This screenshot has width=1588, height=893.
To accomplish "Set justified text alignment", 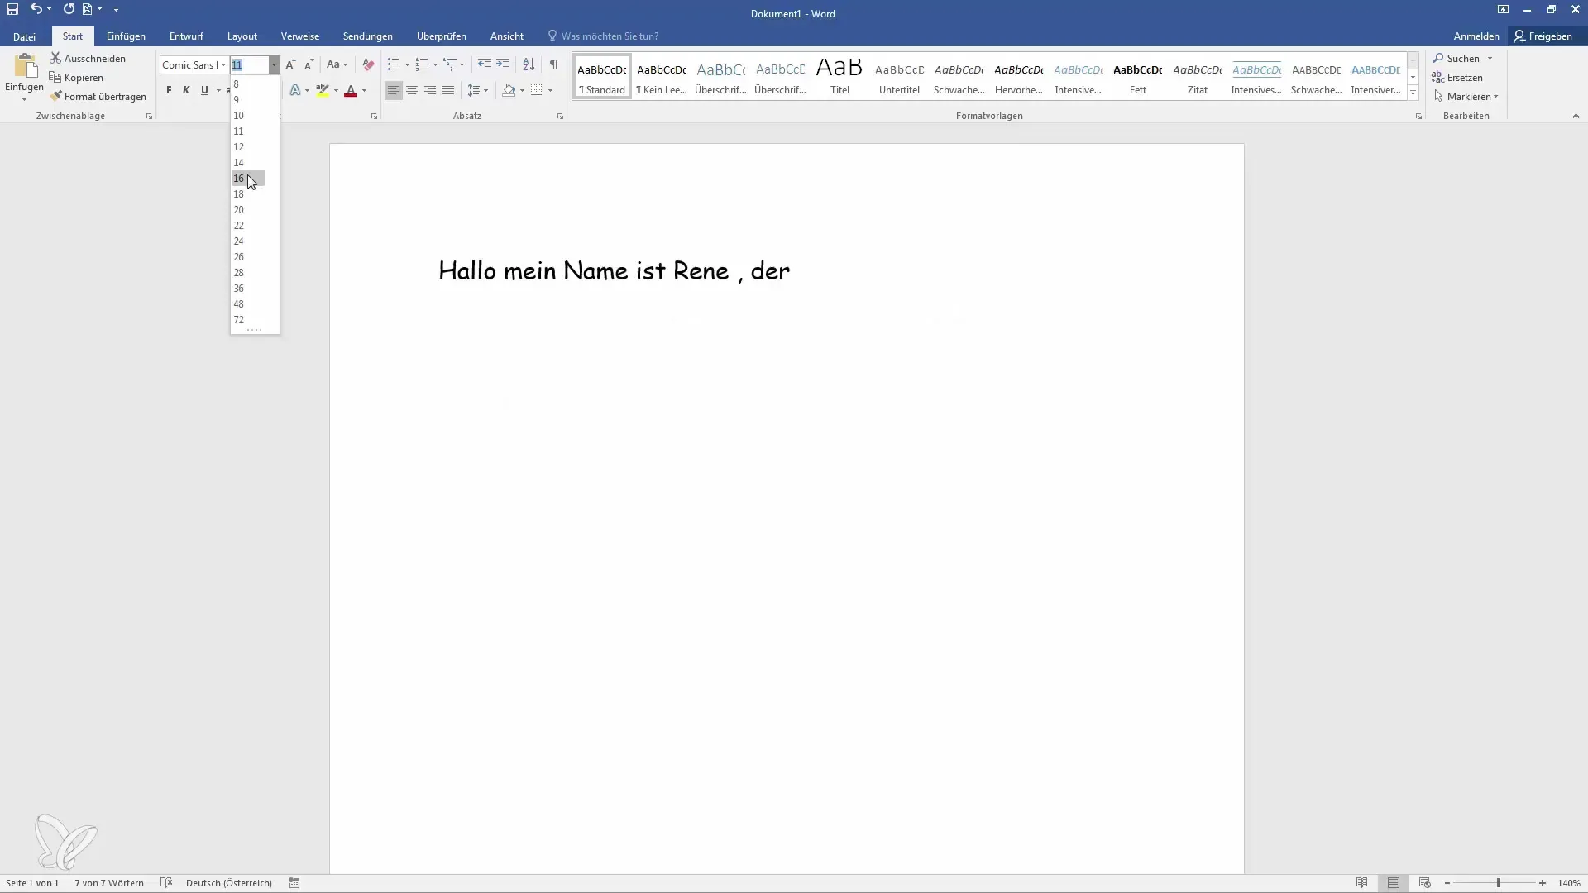I will click(448, 90).
